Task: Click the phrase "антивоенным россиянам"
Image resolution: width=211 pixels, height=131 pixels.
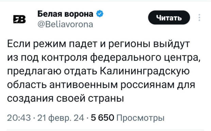Action: click(x=112, y=85)
